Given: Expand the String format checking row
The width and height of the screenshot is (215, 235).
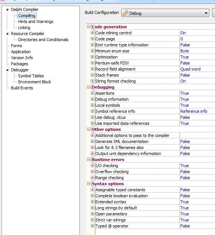Looking at the screenshot, I should (x=93, y=81).
